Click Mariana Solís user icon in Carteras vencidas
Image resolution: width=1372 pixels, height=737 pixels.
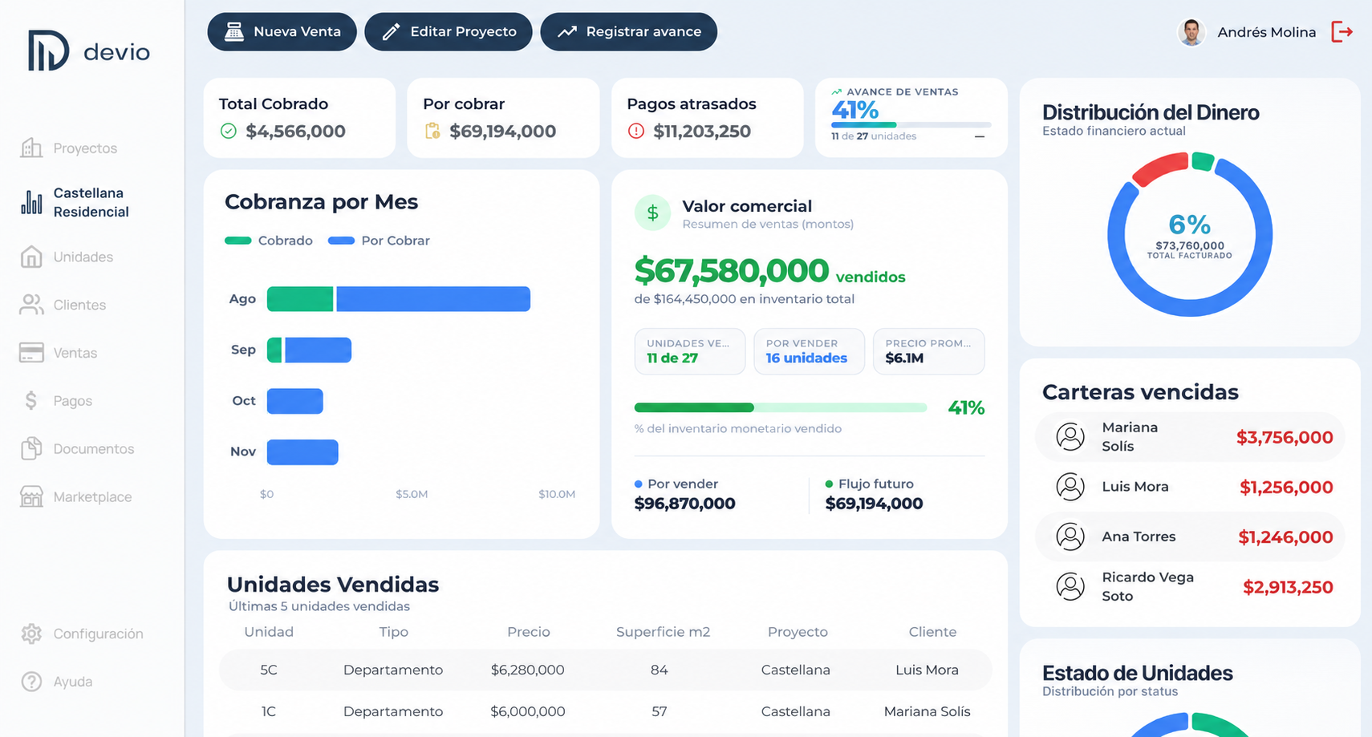pos(1070,437)
